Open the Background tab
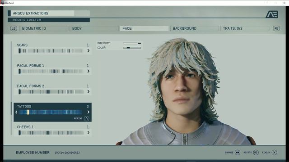Image resolution: width=289 pixels, height=162 pixels. [195, 28]
